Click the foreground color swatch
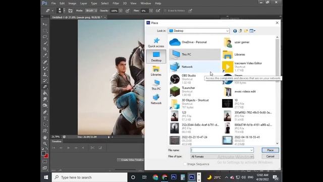The image size is (323, 182). coord(43,153)
